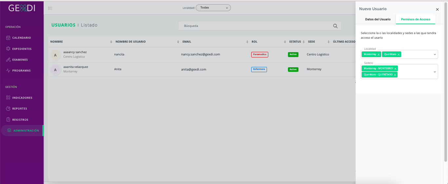Select the Permisos de Acceso tab
The image size is (448, 184).
pyautogui.click(x=416, y=19)
